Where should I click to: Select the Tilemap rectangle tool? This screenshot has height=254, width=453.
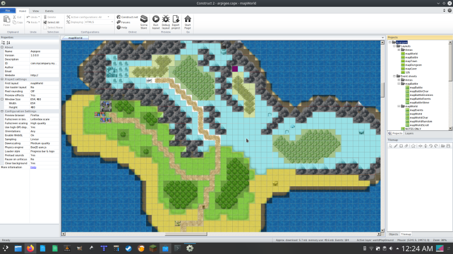pyautogui.click(x=401, y=146)
